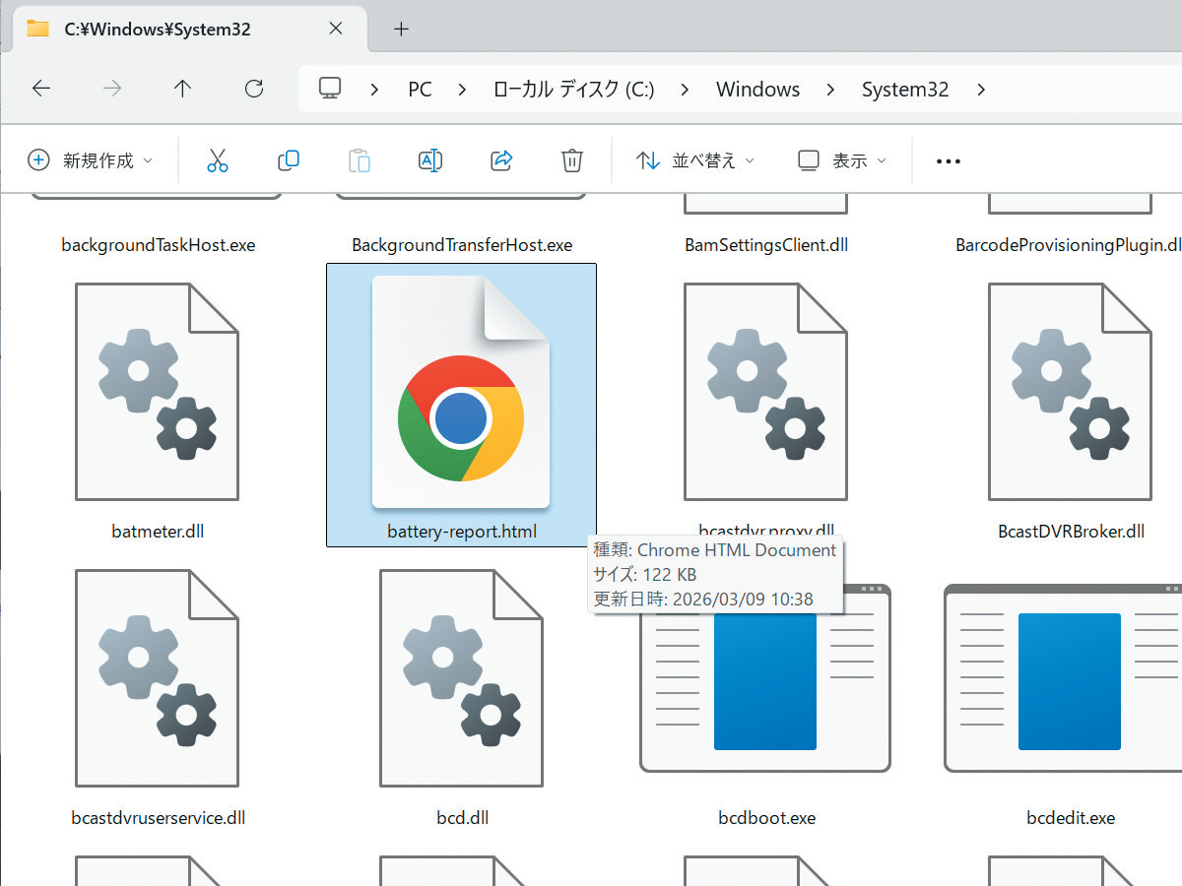Image resolution: width=1182 pixels, height=886 pixels.
Task: Click the Cut scissors icon
Action: (x=218, y=160)
